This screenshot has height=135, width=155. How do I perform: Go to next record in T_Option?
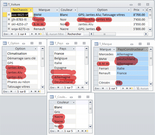click(31, 91)
